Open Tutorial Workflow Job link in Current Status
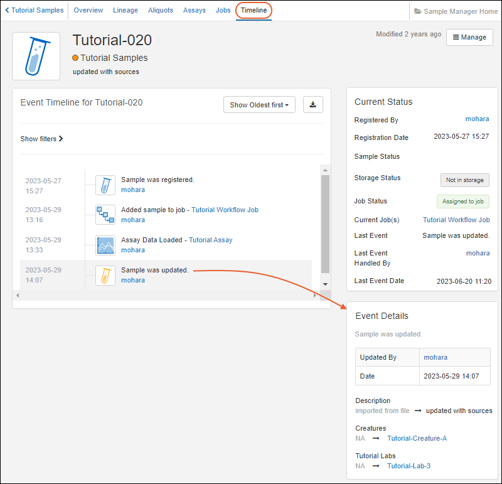Viewport: 502px width, 484px height. click(456, 220)
